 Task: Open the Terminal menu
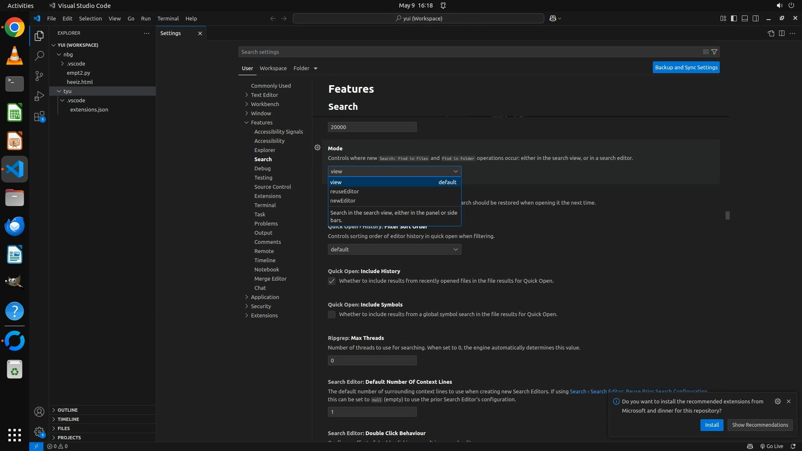pos(168,18)
